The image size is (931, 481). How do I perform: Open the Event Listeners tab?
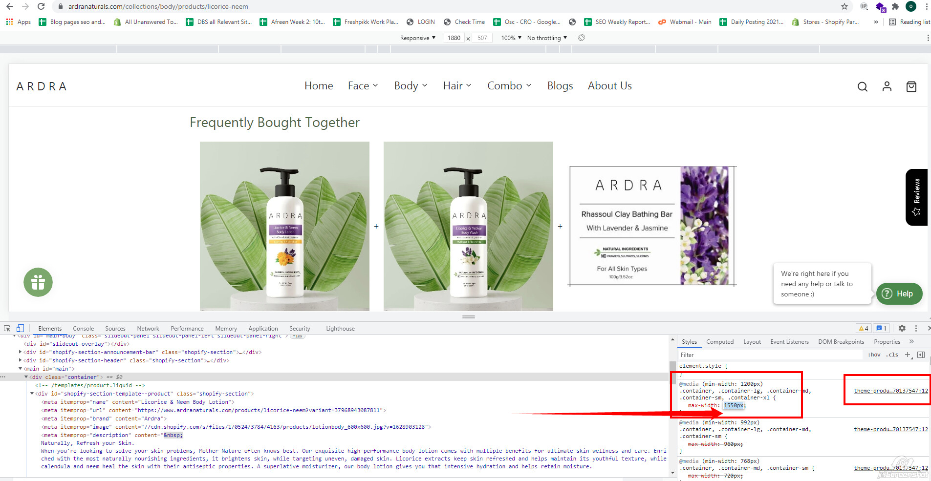click(x=789, y=342)
